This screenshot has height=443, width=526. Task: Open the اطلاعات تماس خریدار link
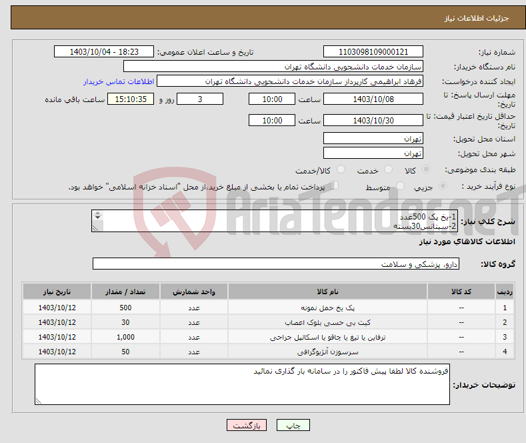[x=119, y=81]
